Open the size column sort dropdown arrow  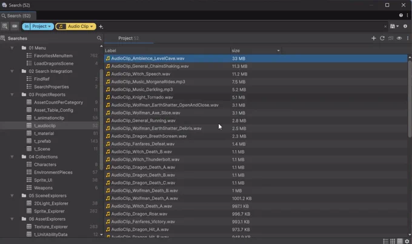coord(278,50)
